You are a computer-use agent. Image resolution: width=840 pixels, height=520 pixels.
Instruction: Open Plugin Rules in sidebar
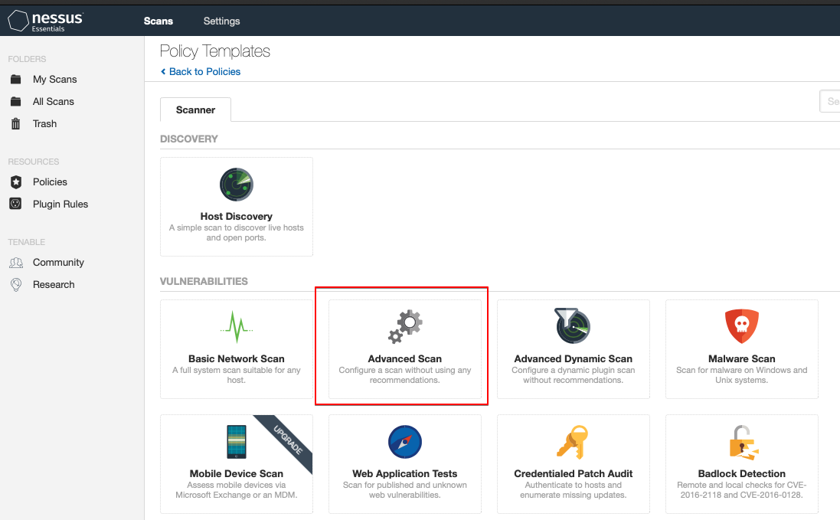point(60,204)
